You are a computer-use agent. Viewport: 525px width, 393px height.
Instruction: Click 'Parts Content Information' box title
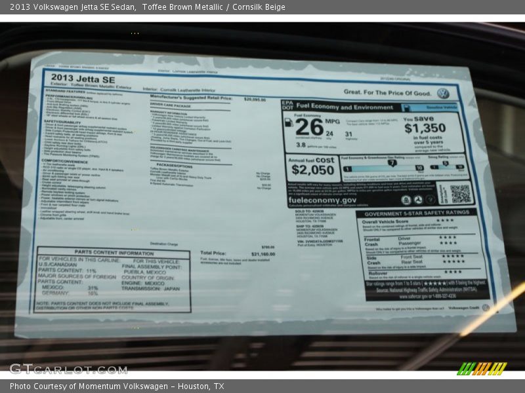click(x=114, y=252)
